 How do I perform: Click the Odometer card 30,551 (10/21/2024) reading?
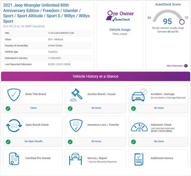tap(161, 131)
